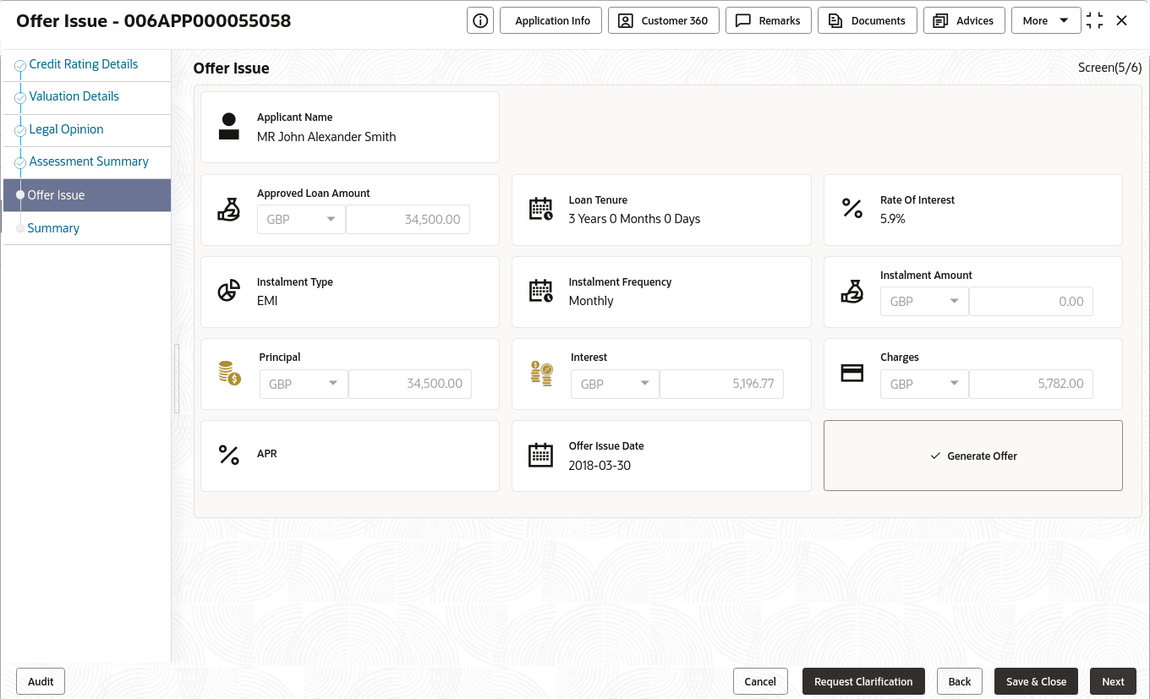This screenshot has height=699, width=1150.
Task: Click the 2018-03-30 offer date
Action: click(x=600, y=466)
